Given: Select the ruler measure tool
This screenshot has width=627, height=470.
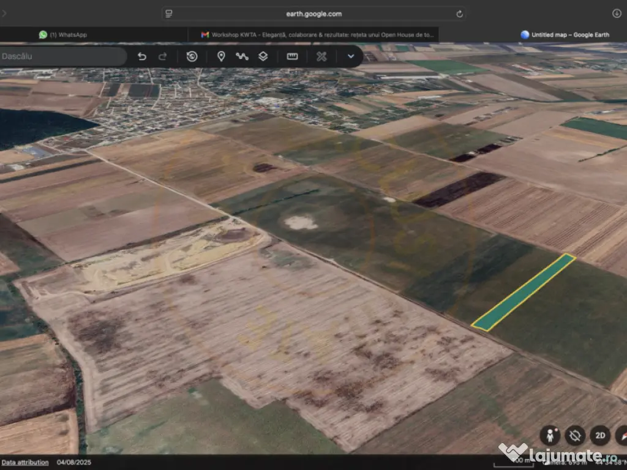Looking at the screenshot, I should click(x=292, y=56).
